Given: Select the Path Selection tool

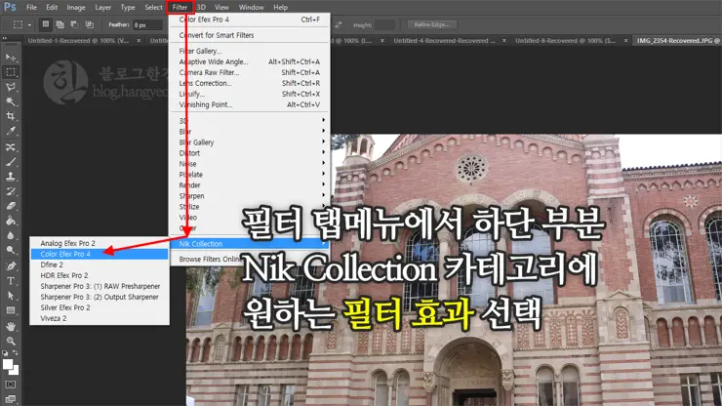Looking at the screenshot, I should point(10,296).
